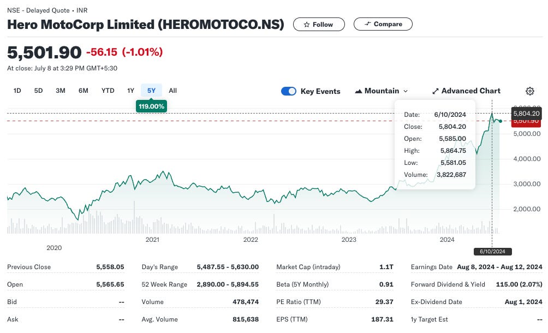Click the 2023 year label on axis
Image resolution: width=548 pixels, height=333 pixels.
point(349,240)
